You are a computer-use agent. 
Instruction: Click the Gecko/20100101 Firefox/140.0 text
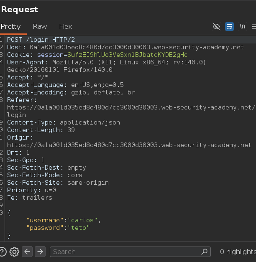60,70
